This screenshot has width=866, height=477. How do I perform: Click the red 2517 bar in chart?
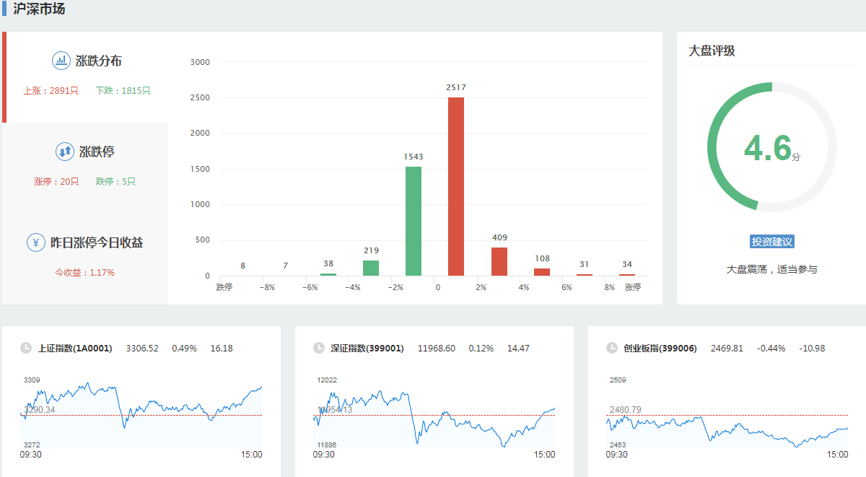coord(456,186)
